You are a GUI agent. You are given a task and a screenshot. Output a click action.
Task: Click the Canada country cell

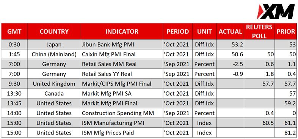pyautogui.click(x=54, y=94)
